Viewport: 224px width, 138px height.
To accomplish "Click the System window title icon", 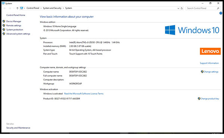I will 3,3.
